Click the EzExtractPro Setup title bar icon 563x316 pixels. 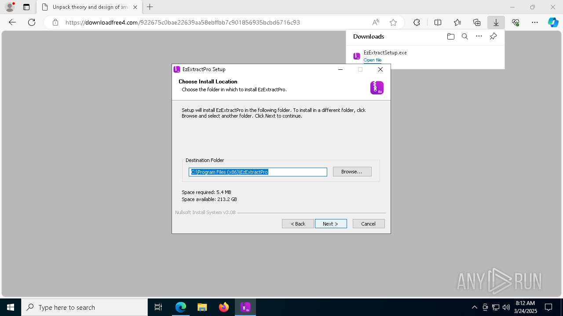[177, 69]
